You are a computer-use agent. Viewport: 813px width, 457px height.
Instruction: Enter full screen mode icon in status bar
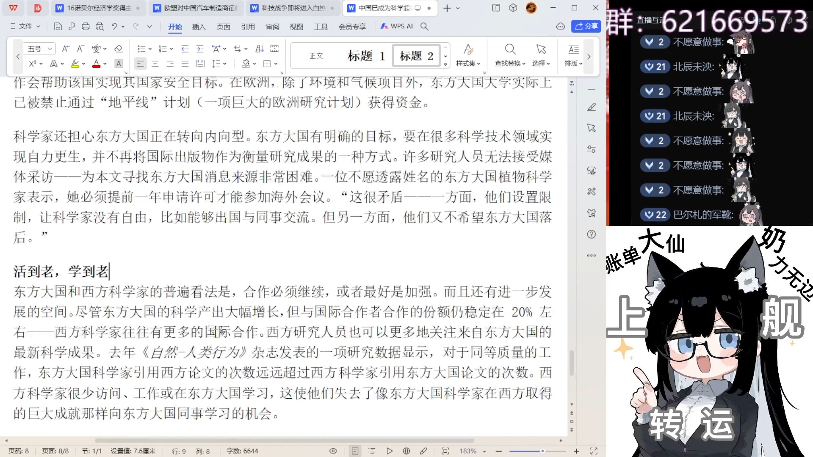coord(594,451)
